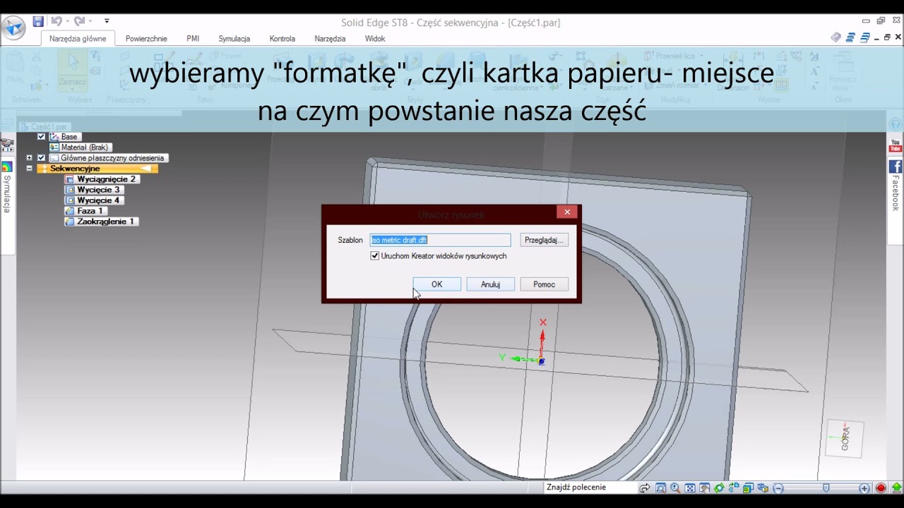
Task: Click the Wycięcie 3 cutout icon
Action: coord(69,190)
